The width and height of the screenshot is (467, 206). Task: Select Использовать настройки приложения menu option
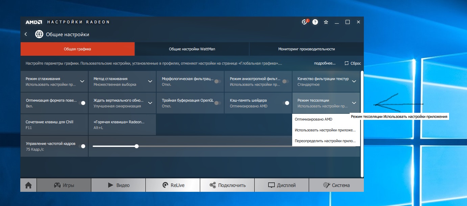pyautogui.click(x=326, y=130)
